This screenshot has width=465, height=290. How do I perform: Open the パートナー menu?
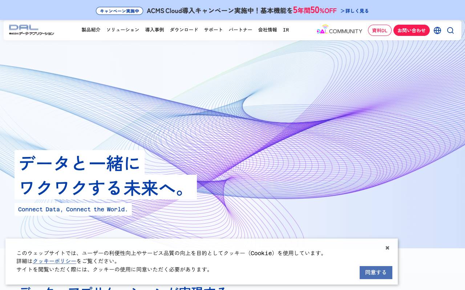coord(240,30)
